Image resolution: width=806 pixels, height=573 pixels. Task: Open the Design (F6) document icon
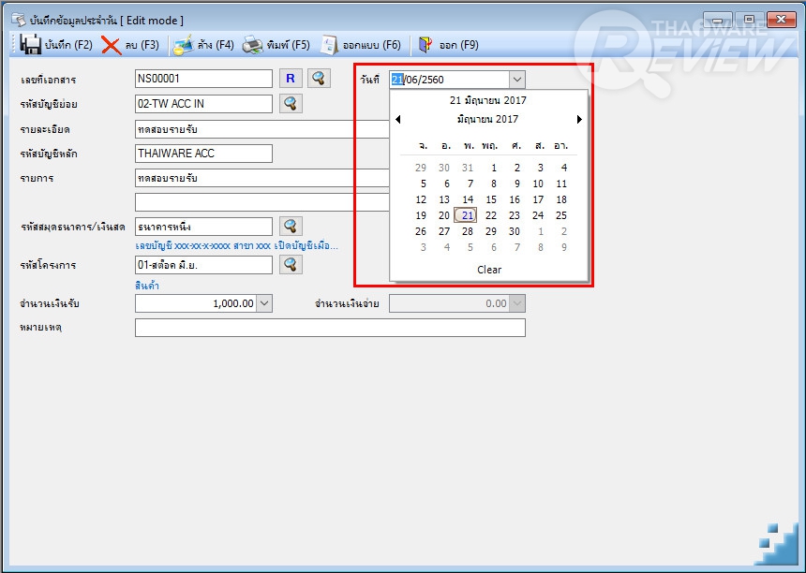(329, 45)
